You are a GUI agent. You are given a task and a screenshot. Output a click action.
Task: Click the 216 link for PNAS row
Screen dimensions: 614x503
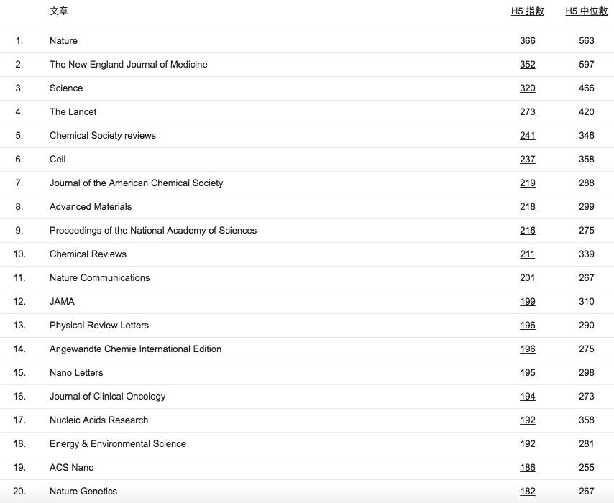pos(527,230)
